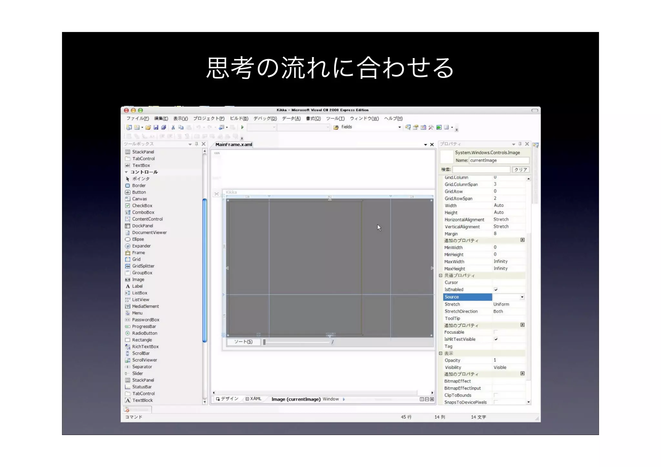
Task: Click the New Project toolbar icon
Action: [x=129, y=127]
